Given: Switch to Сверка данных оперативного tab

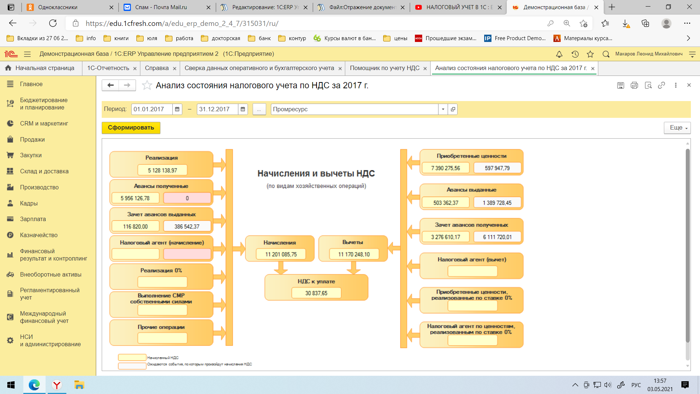Looking at the screenshot, I should [260, 68].
